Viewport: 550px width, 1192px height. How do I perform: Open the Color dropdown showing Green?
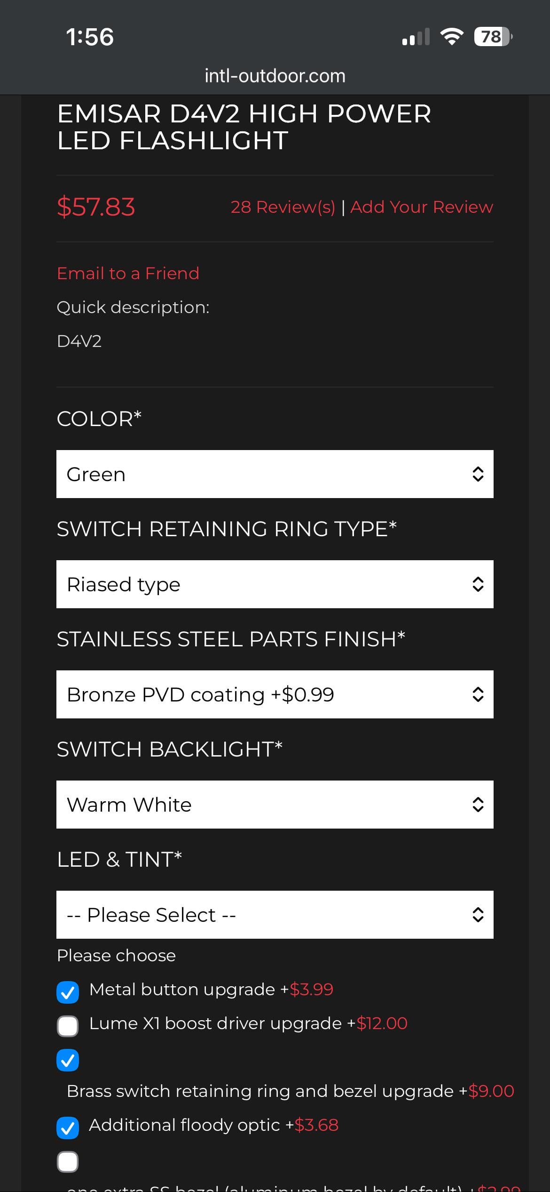click(275, 474)
